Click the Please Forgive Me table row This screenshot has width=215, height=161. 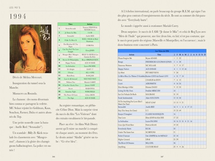pyautogui.click(x=162, y=58)
